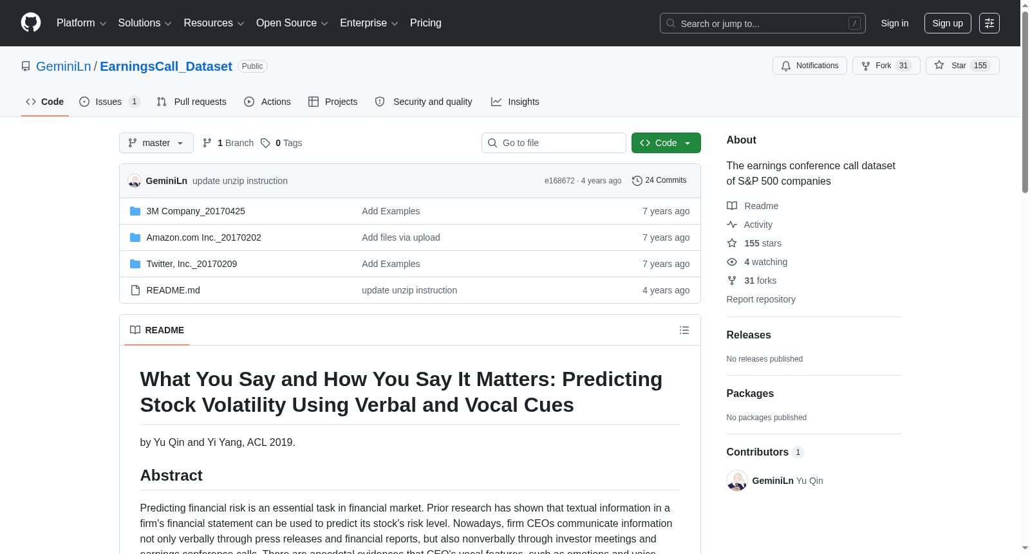The image size is (1030, 554).
Task: Expand the Resources menu
Action: point(214,23)
